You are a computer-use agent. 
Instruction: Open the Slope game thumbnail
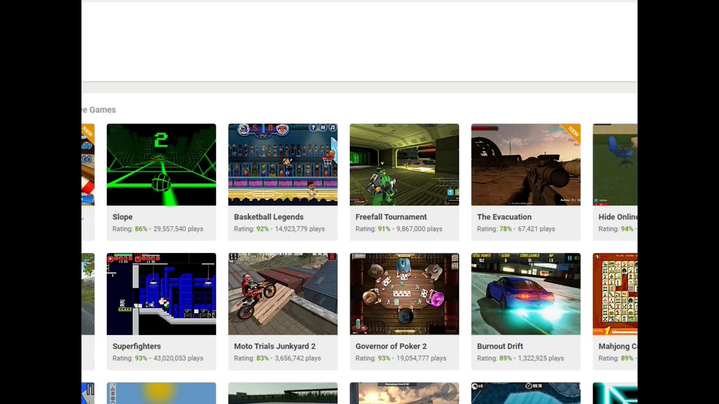[161, 164]
